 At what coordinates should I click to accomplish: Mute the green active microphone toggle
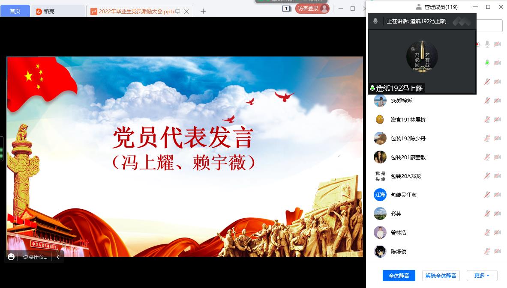(487, 62)
